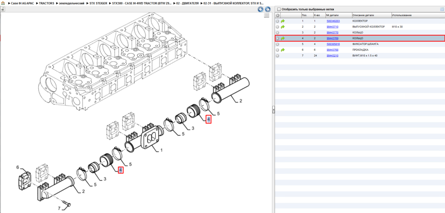Sort by 'Описание детали' column header

(x=371, y=15)
